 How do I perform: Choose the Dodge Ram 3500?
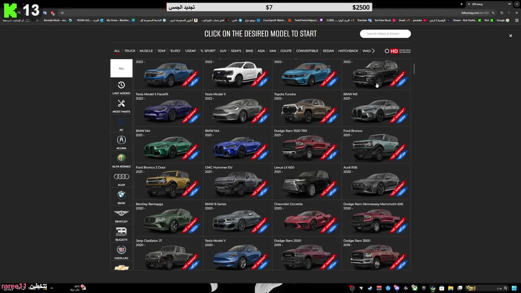376,254
